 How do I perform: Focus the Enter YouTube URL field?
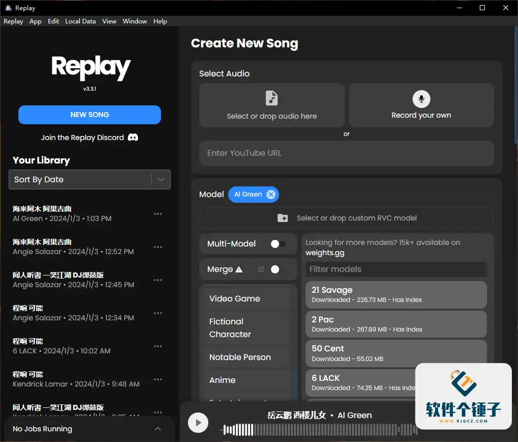point(346,153)
